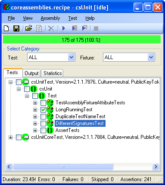Viewport: 165px width, 185px height.
Task: Click the Duration: 23.494 status entry
Action: click(x=19, y=179)
